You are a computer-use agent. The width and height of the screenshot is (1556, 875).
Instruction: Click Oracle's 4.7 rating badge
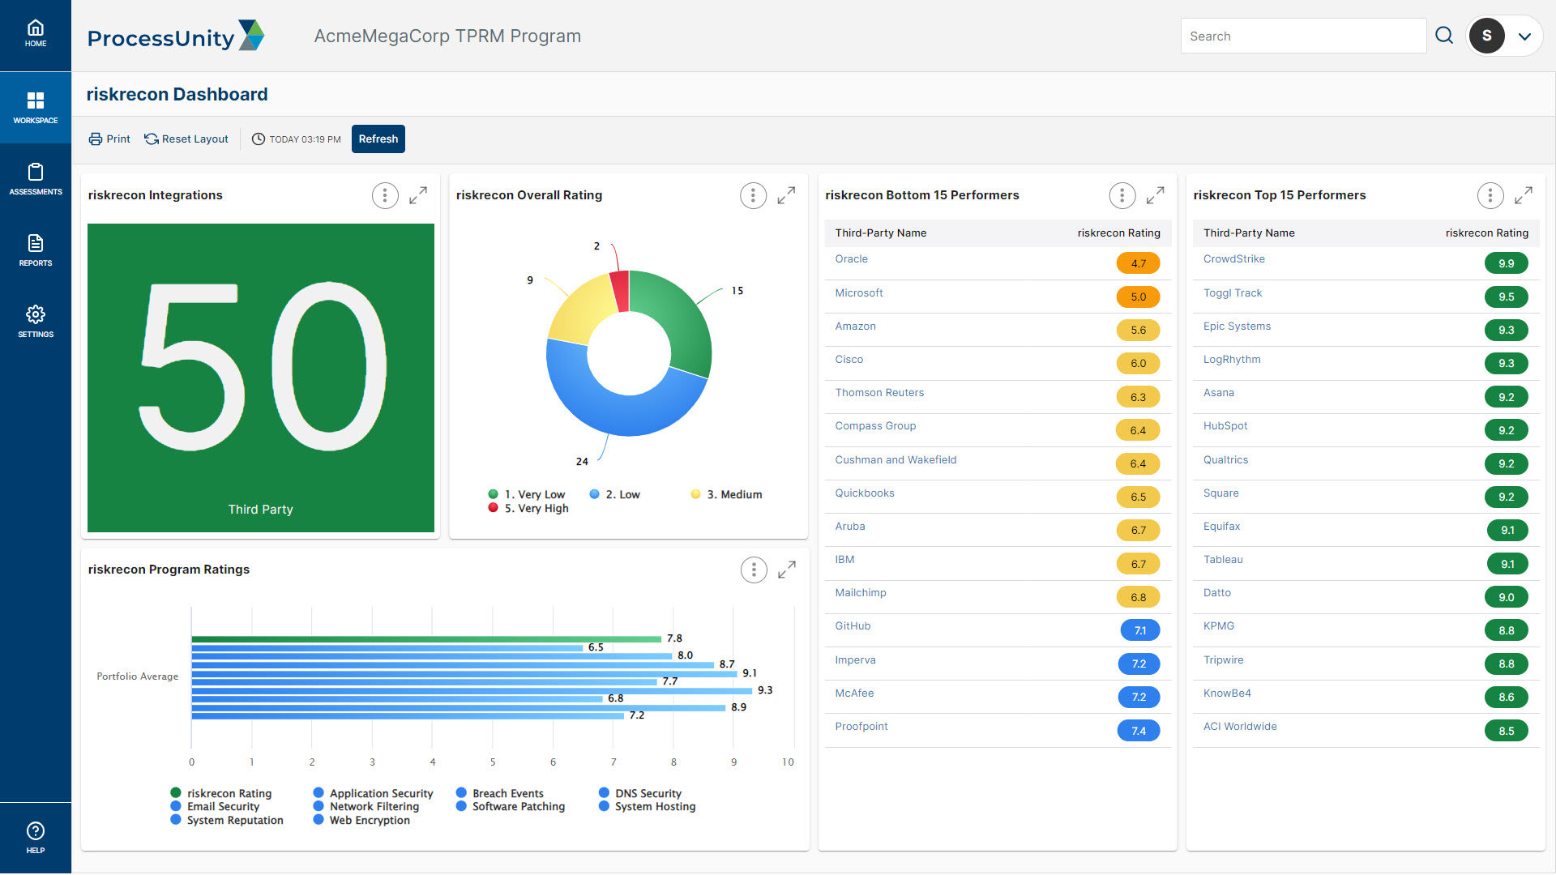tap(1138, 263)
